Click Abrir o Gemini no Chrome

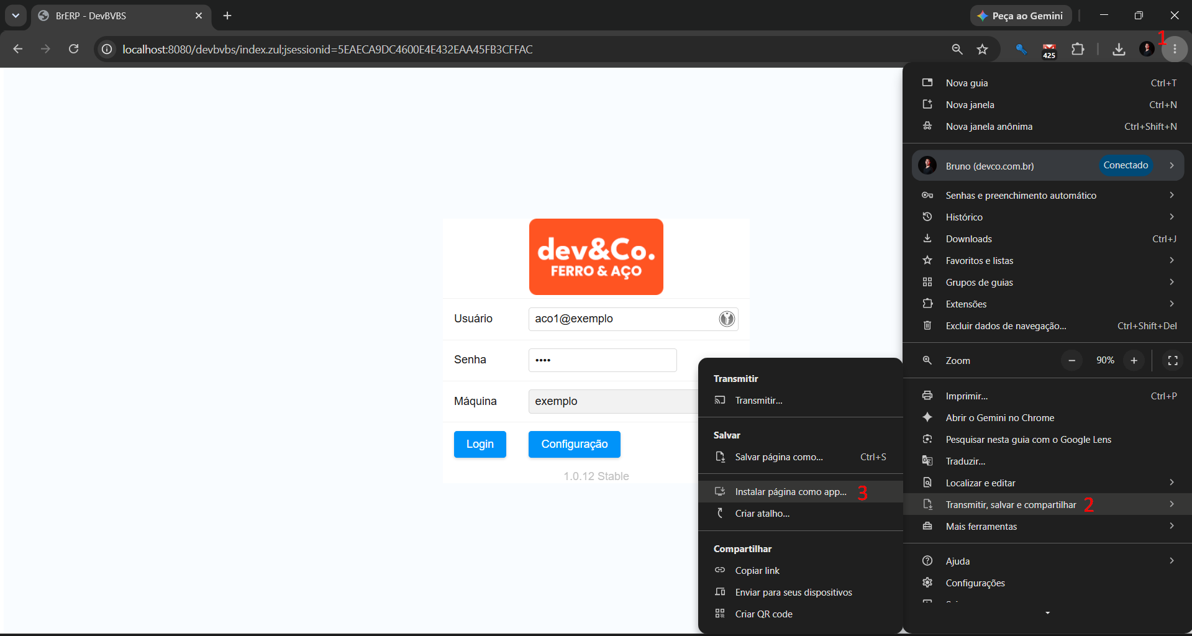[x=1049, y=418]
